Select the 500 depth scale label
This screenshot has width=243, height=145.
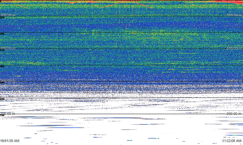click(2, 83)
